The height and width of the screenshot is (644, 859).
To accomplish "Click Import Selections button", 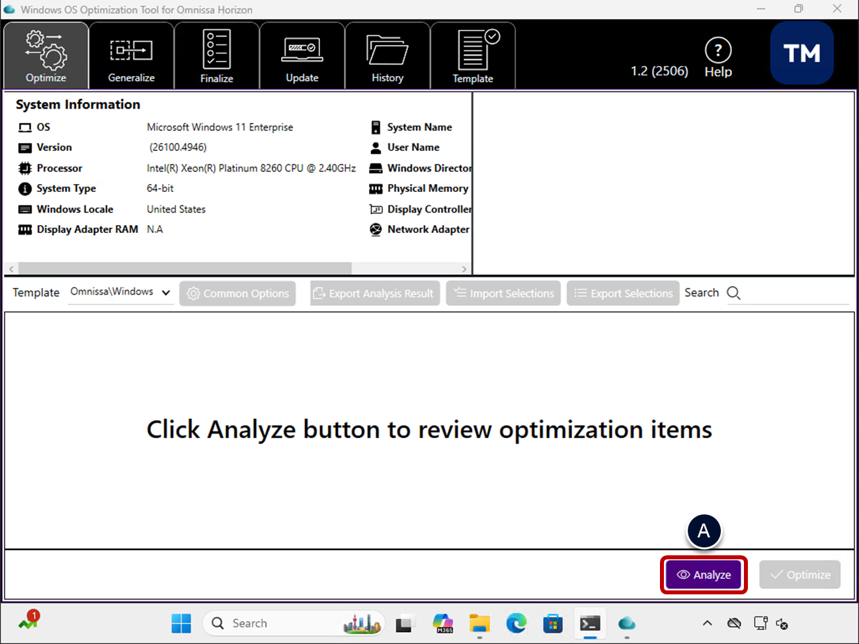I will pyautogui.click(x=503, y=293).
